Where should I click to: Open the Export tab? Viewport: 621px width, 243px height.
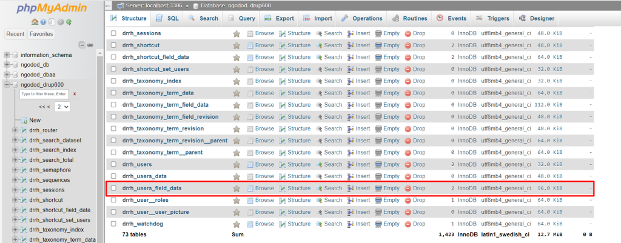pos(280,18)
